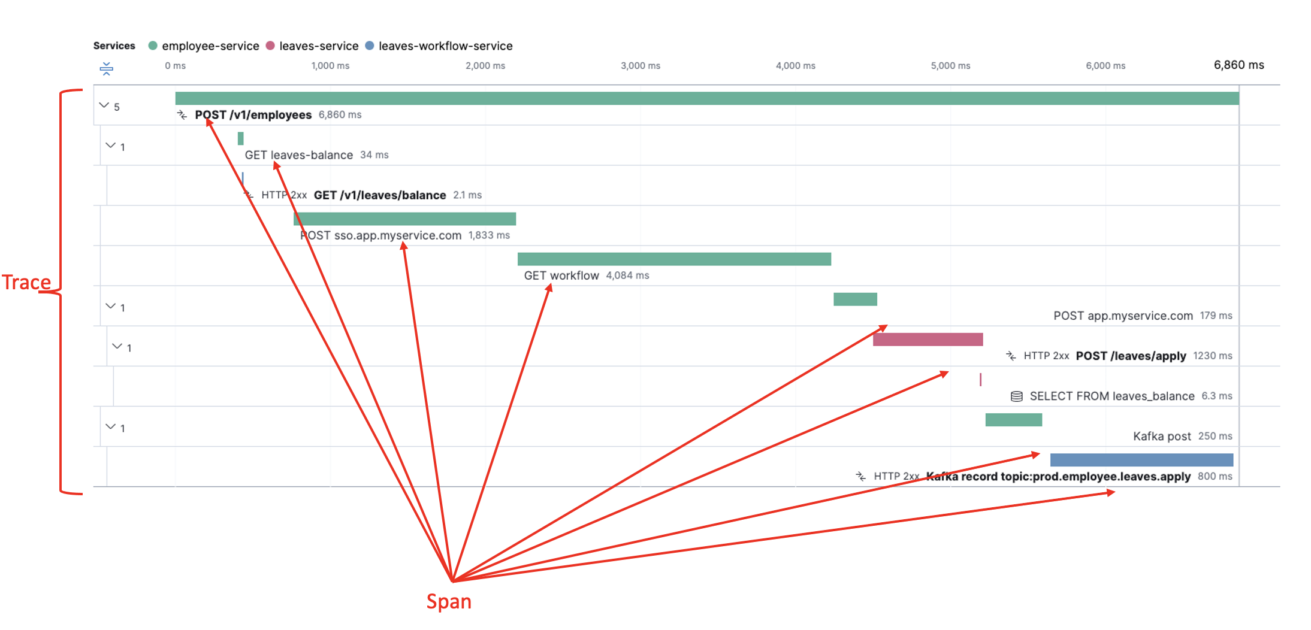Click the transaction icon beside POST /leaves/apply
This screenshot has width=1311, height=630.
click(x=1011, y=356)
